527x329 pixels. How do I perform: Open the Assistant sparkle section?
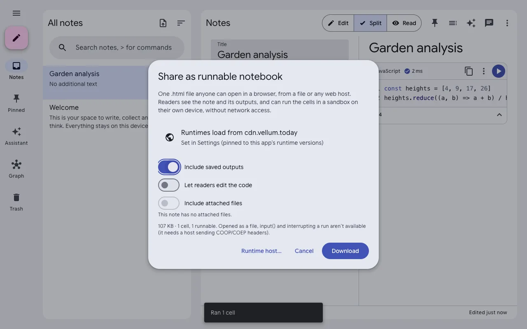[16, 136]
